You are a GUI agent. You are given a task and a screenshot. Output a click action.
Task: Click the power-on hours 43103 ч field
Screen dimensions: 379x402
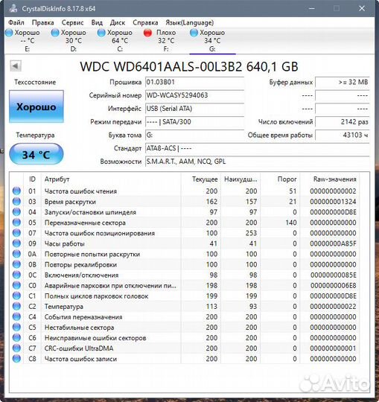pos(342,135)
